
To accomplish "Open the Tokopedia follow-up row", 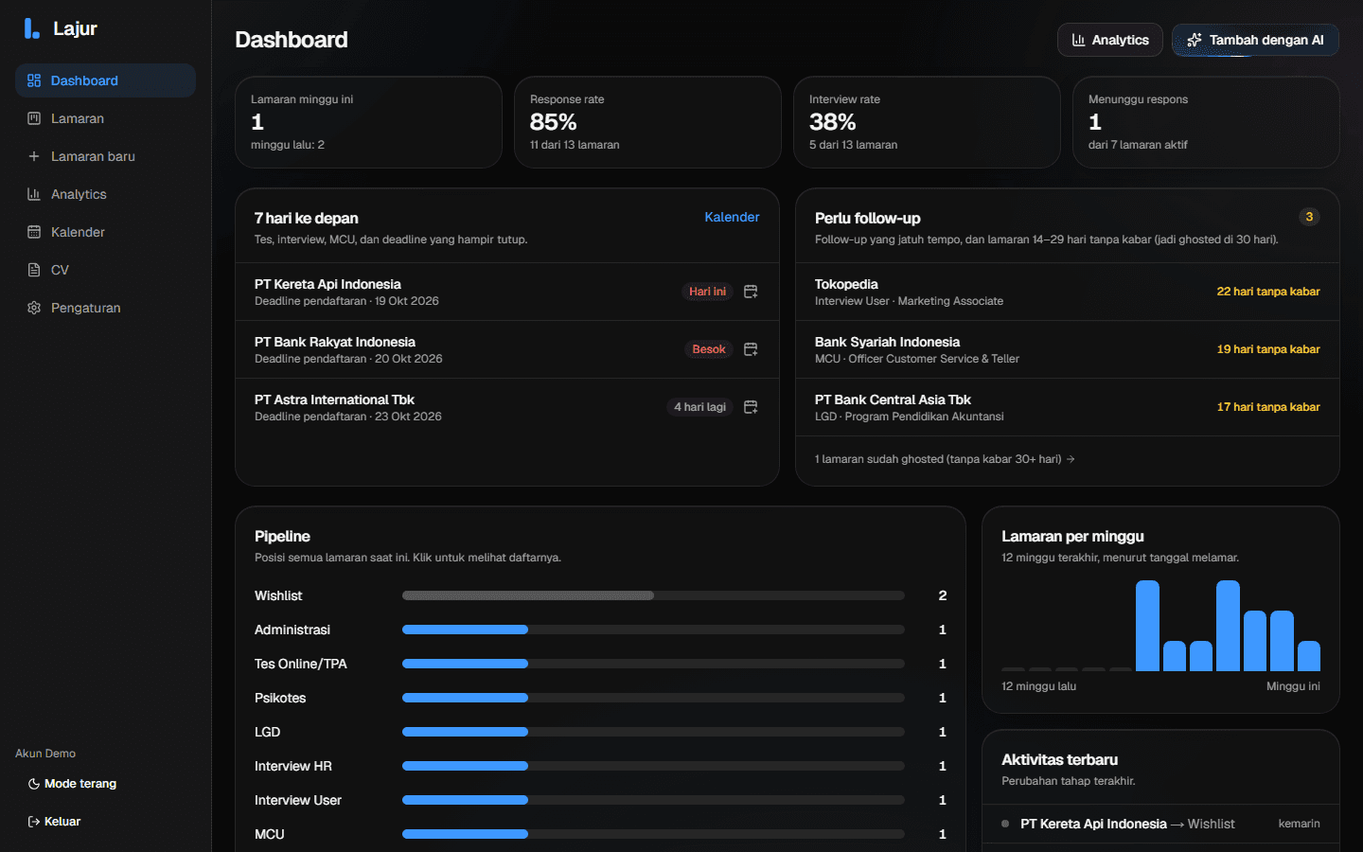I will (x=1067, y=292).
